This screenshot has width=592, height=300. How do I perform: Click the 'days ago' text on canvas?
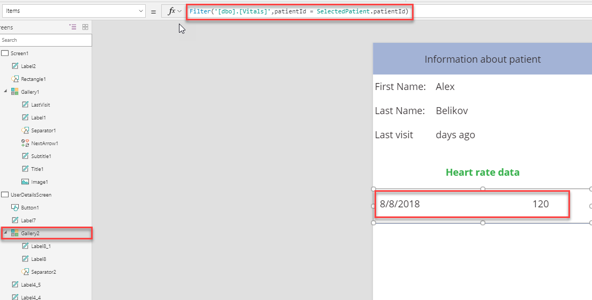click(455, 135)
